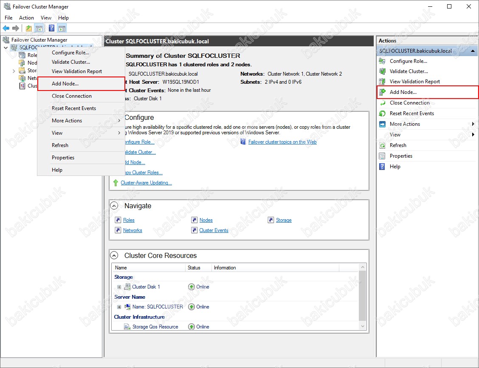The image size is (479, 368).
Task: Choose Close Connection from the context menu
Action: click(81, 96)
